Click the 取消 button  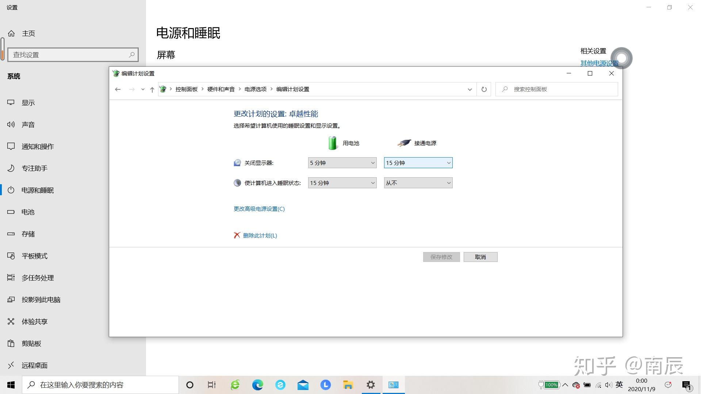pos(480,257)
